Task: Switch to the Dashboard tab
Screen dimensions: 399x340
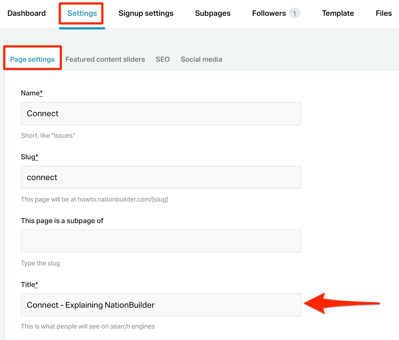Action: [x=27, y=13]
